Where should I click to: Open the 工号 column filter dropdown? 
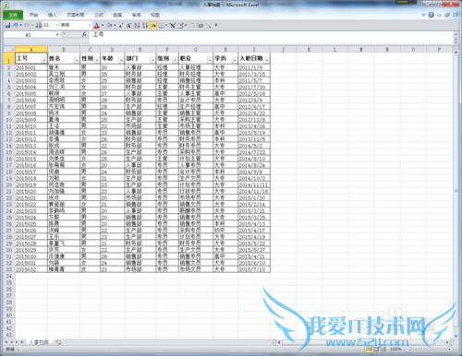tap(44, 60)
